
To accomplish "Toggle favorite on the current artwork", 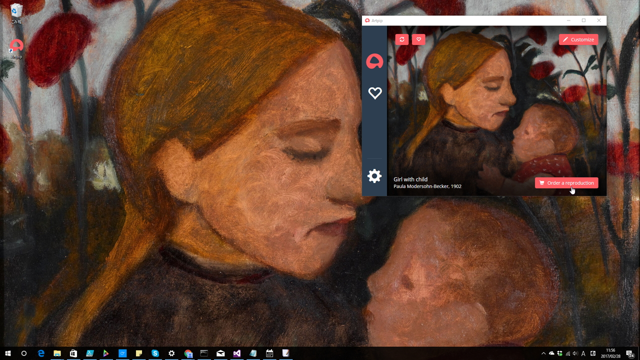I will point(418,39).
